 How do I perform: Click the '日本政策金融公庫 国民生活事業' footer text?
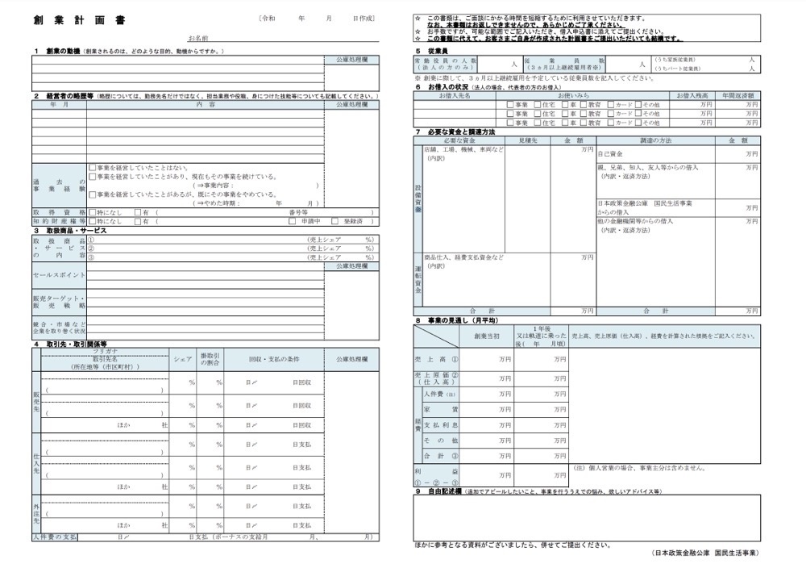(x=706, y=553)
